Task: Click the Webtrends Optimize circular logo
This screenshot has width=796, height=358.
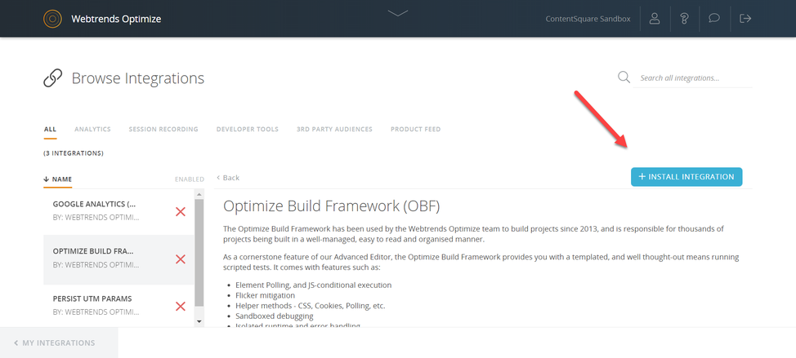Action: pyautogui.click(x=53, y=19)
